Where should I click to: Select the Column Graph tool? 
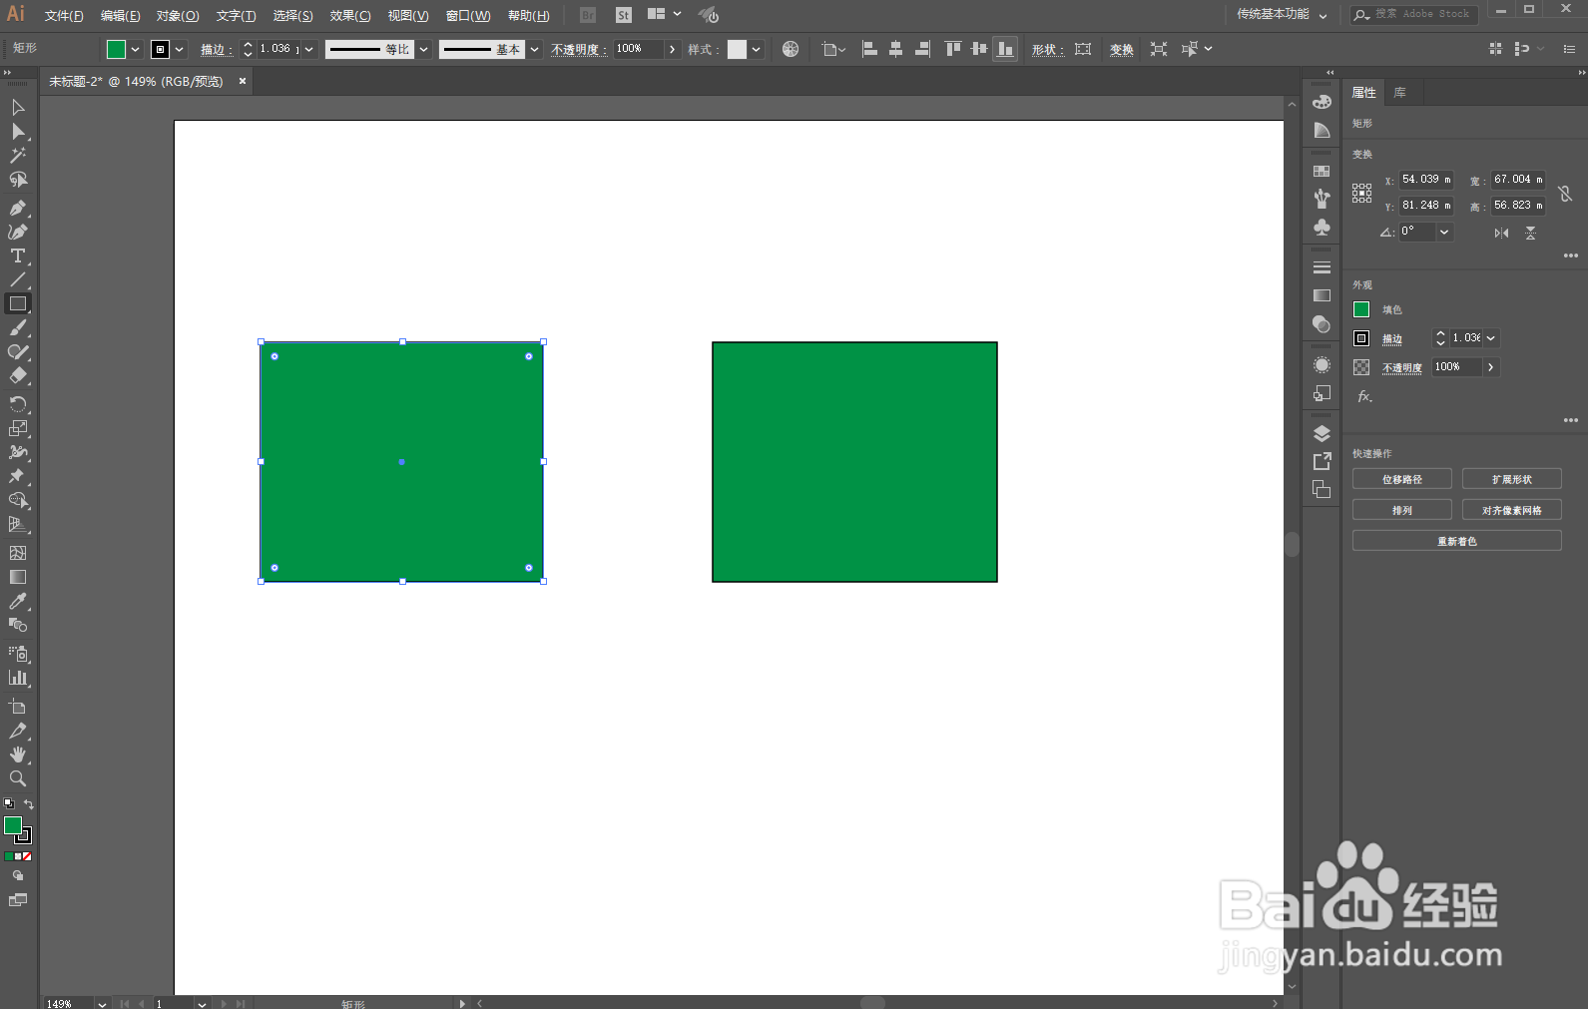[18, 678]
